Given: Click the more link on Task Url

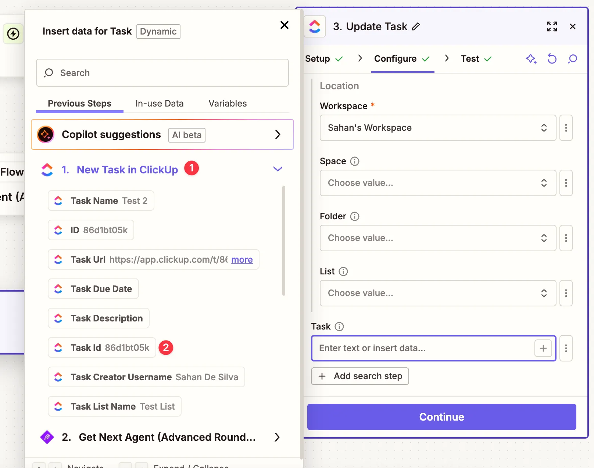Looking at the screenshot, I should click(x=242, y=260).
